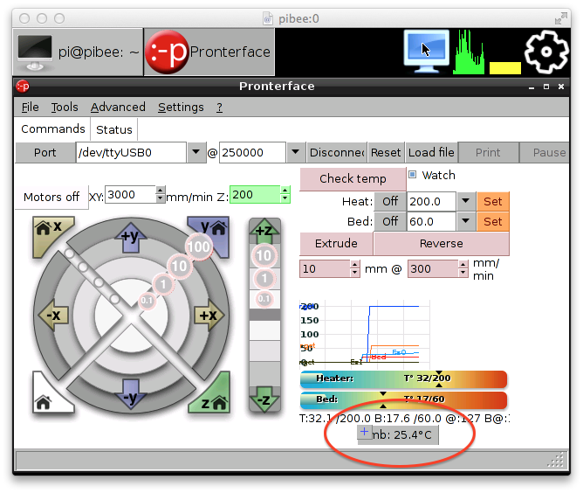The image size is (583, 493).
Task: Click the red Pronterface taskbar icon
Action: [x=167, y=52]
